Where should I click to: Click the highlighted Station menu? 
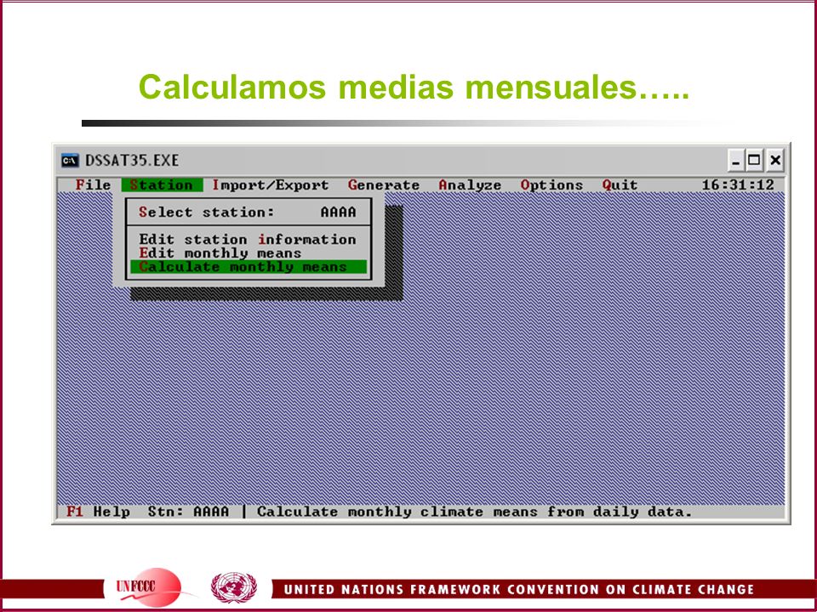click(x=162, y=185)
